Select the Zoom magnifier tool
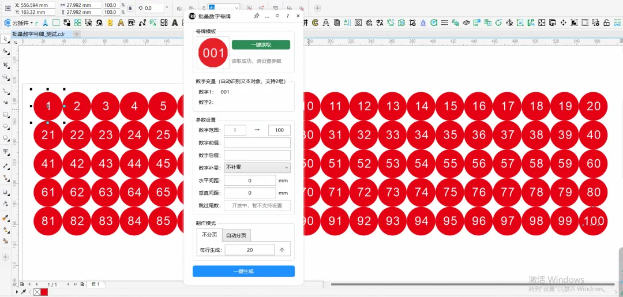The height and width of the screenshot is (297, 623). pyautogui.click(x=5, y=77)
